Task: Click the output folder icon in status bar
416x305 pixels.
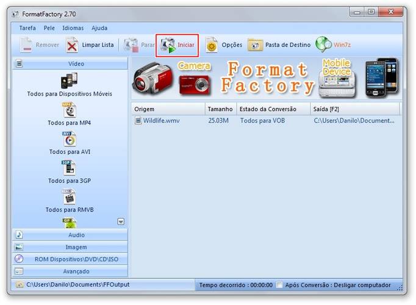Action: [20, 285]
